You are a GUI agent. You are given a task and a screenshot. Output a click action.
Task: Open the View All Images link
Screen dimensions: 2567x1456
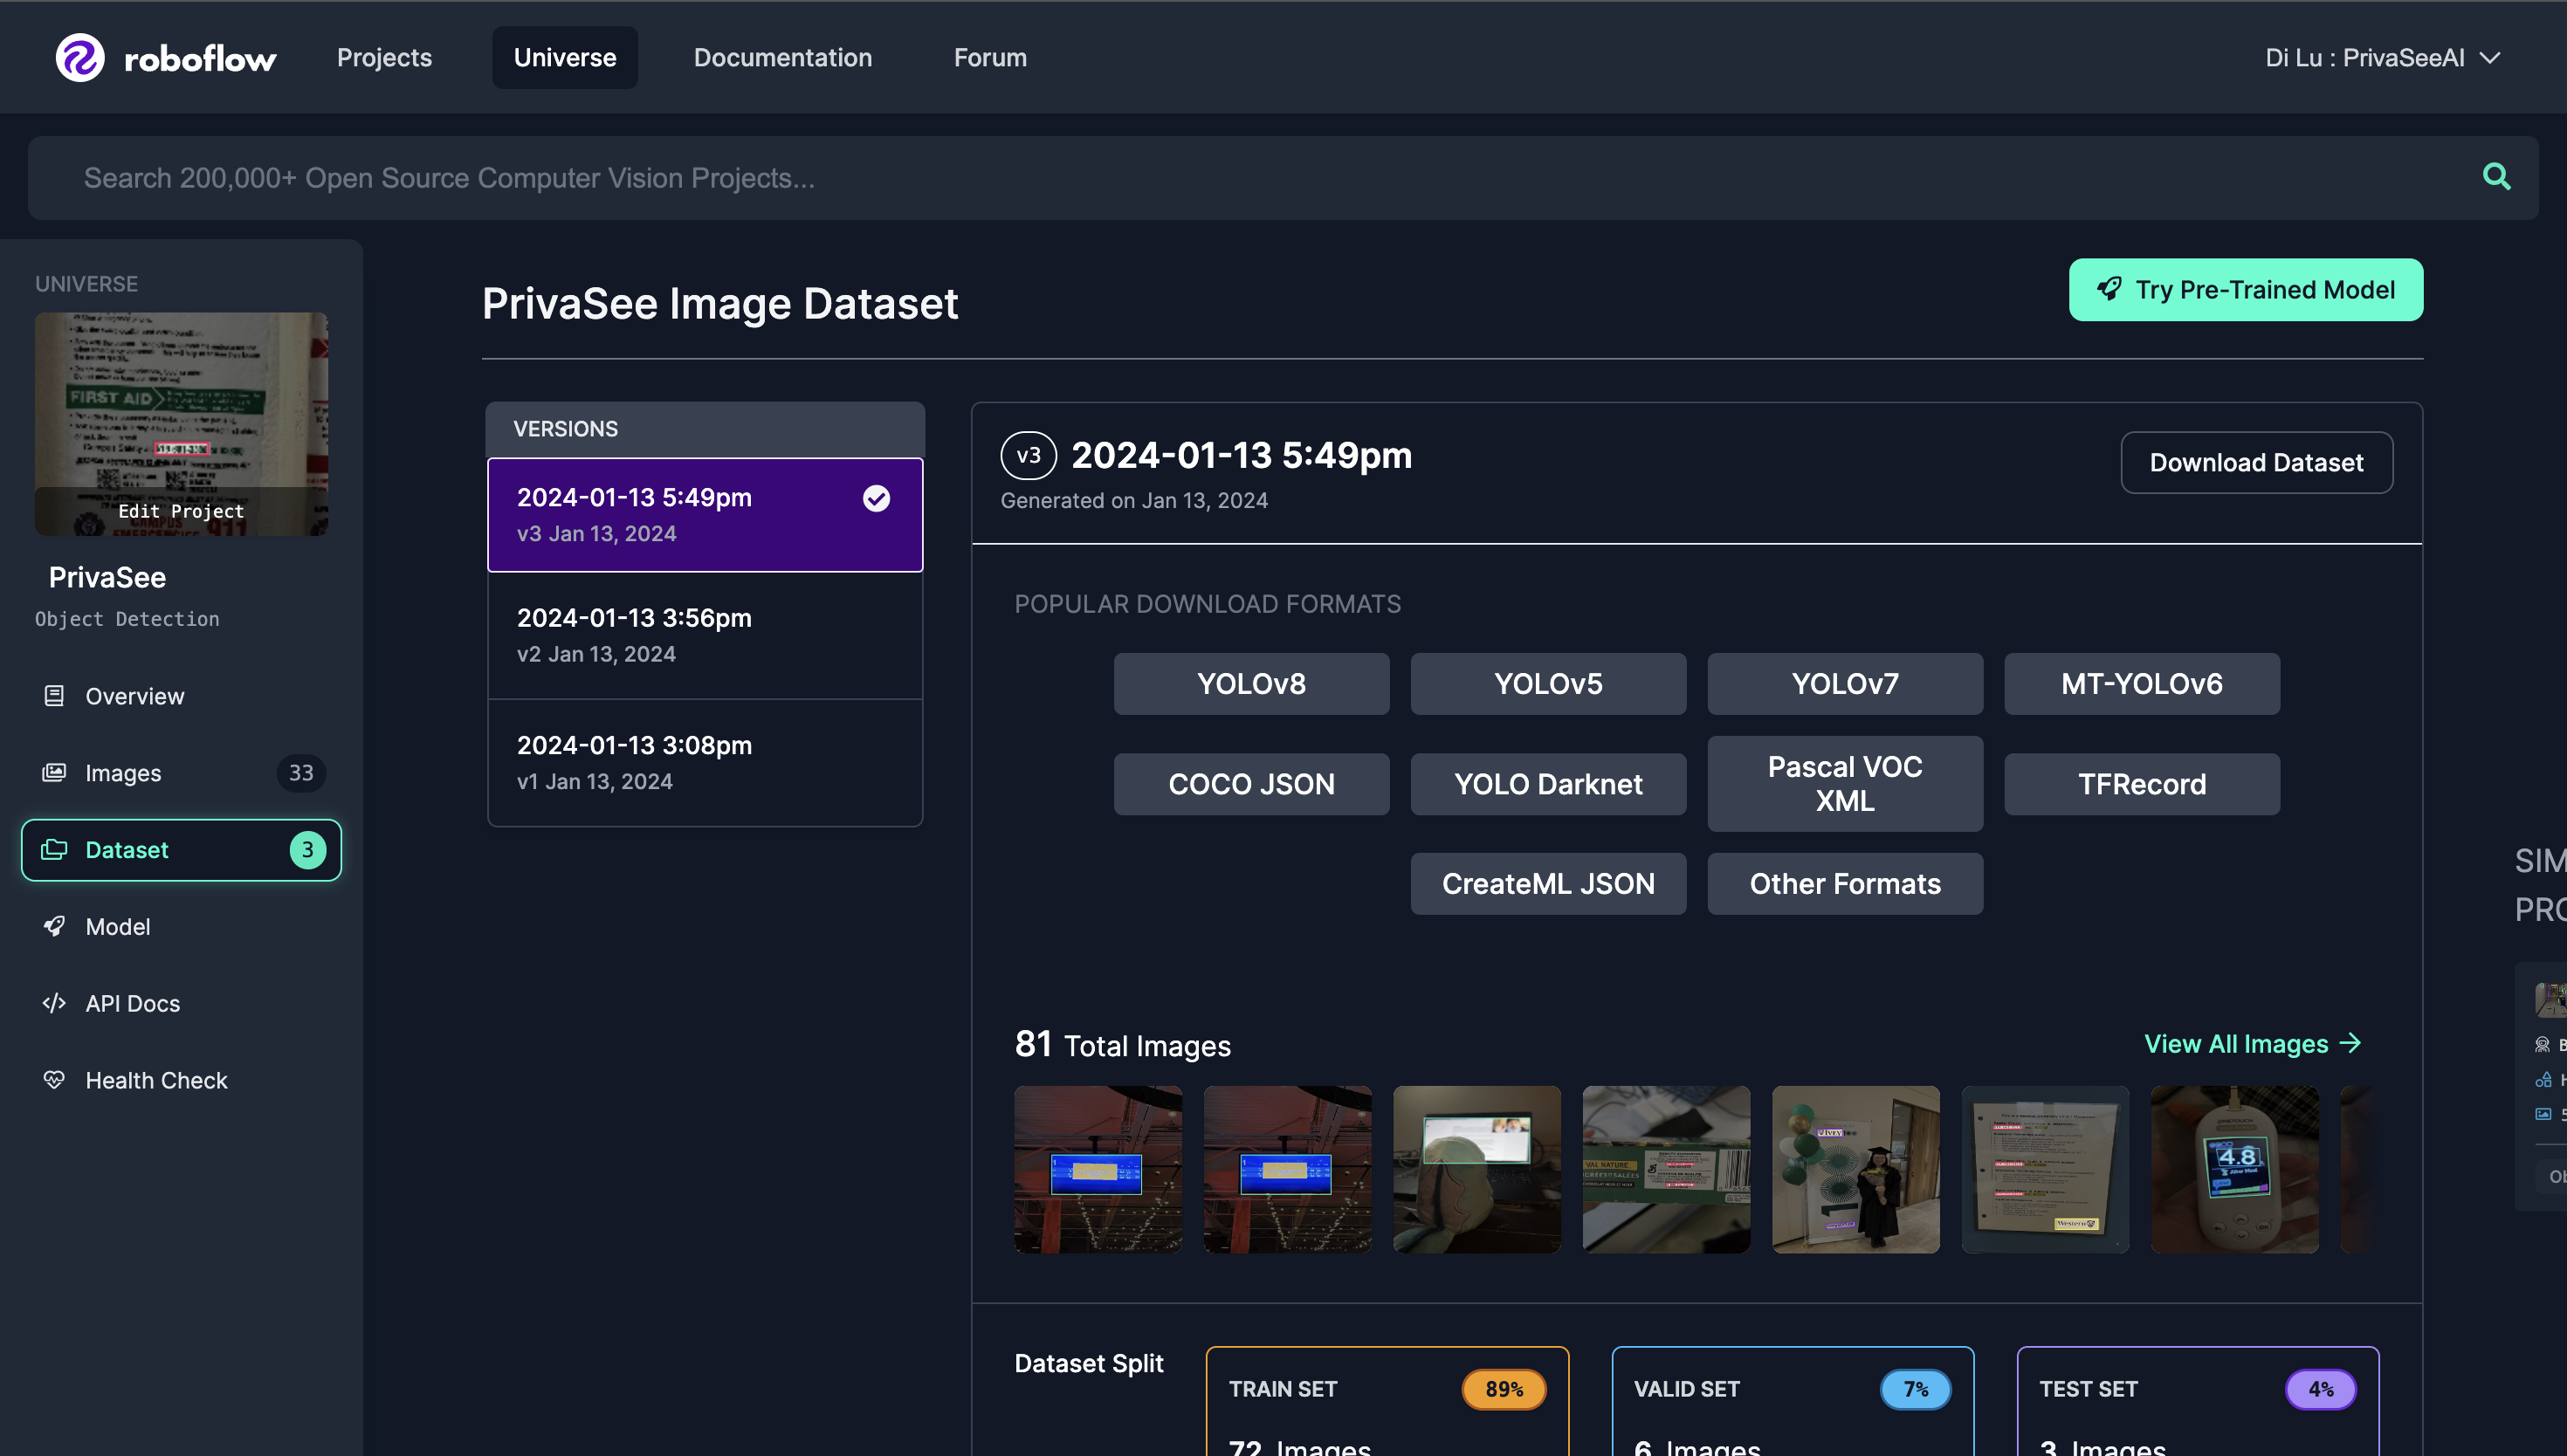click(x=2252, y=1043)
